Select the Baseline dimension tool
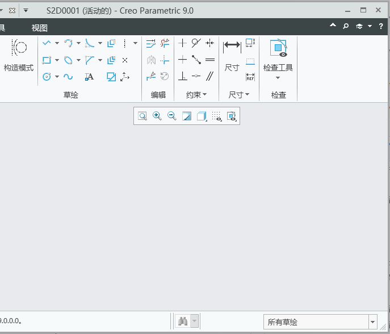The image size is (390, 334). (250, 61)
